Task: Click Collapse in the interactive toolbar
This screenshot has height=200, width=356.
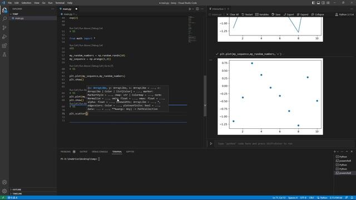Action: pos(318,14)
